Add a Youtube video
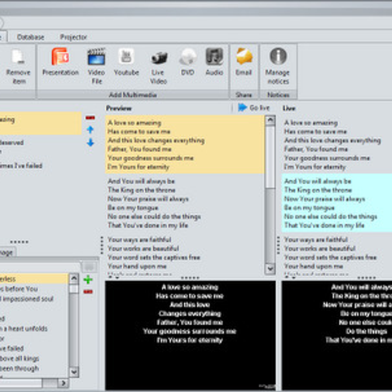Viewport: 392px width, 392px height. pos(126,62)
